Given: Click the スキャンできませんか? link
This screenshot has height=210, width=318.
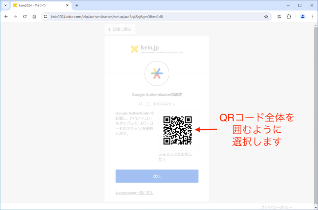Looking at the screenshot, I should tap(175, 156).
